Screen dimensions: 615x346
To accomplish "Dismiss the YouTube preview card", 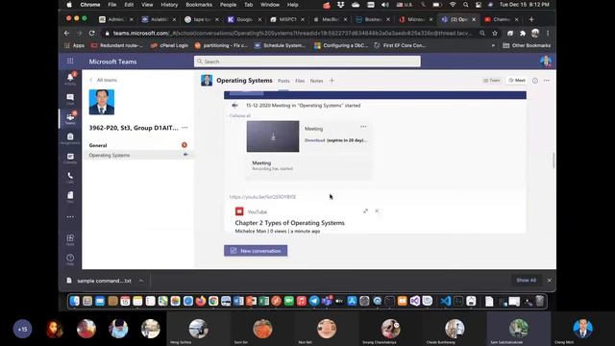I will 377,211.
